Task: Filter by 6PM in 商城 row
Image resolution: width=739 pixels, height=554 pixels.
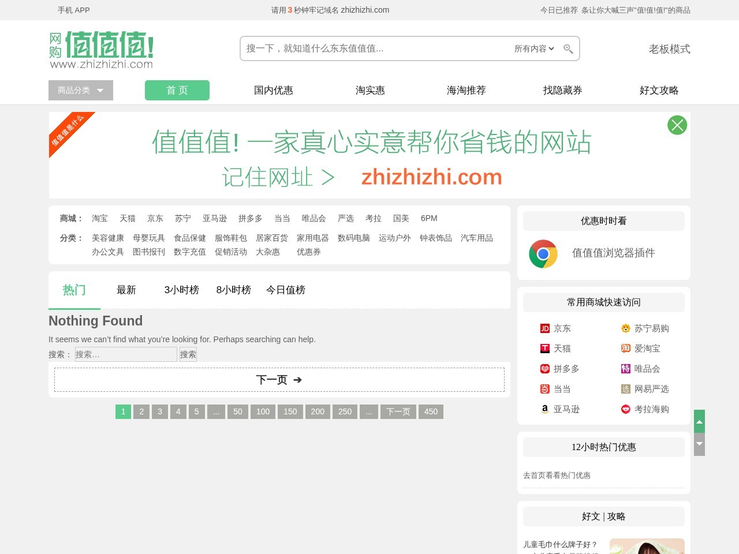Action: (429, 218)
